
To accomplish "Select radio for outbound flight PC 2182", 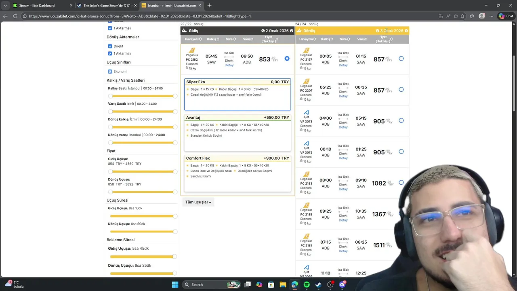I will click(x=287, y=59).
